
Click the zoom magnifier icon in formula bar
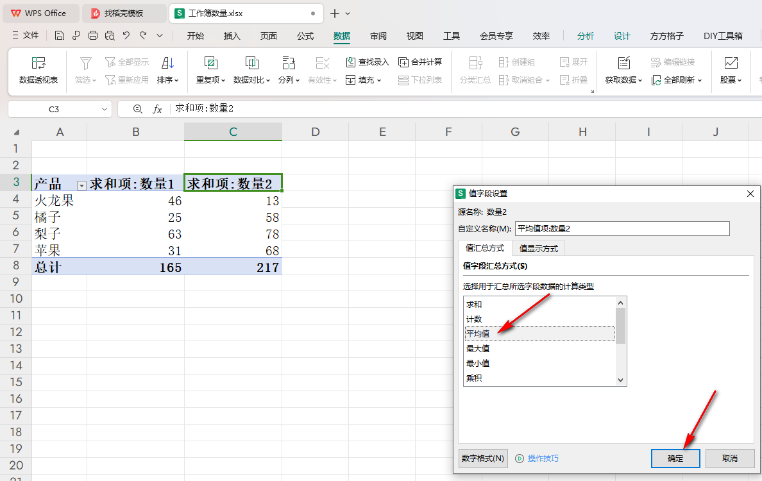(x=137, y=109)
